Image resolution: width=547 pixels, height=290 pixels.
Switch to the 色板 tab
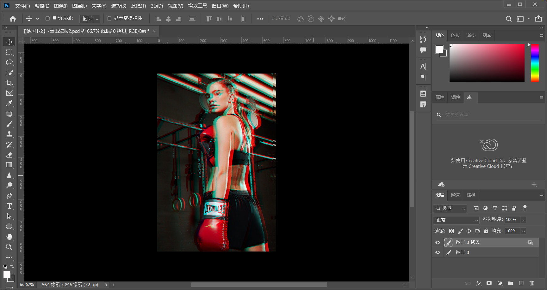[x=455, y=36]
